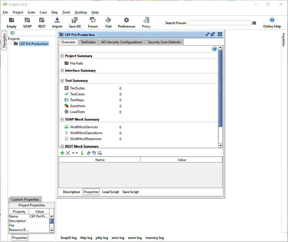Collapse Project Summary section
Viewport: 288px width, 242px height.
[x=62, y=56]
